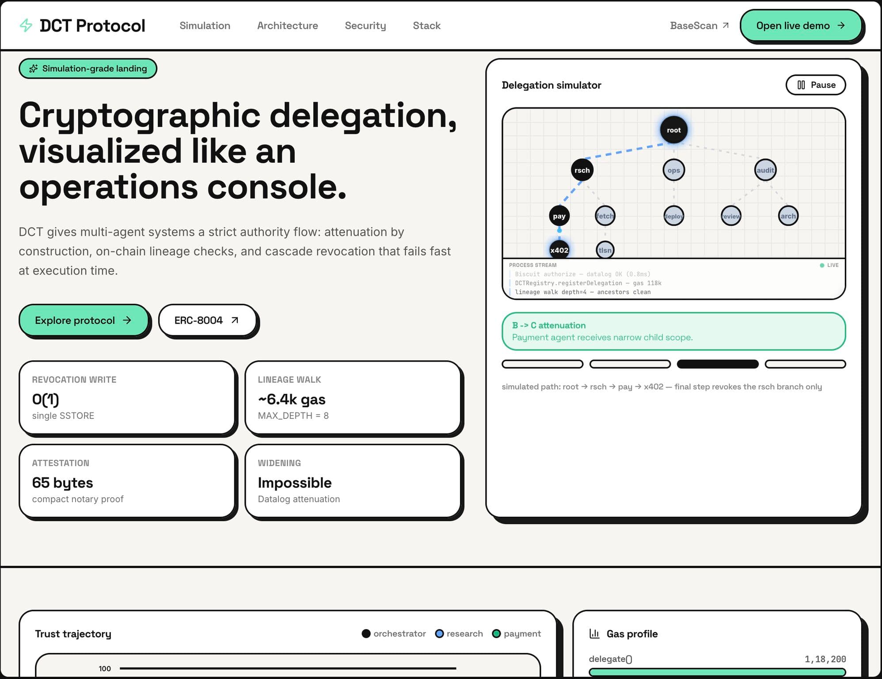Image resolution: width=882 pixels, height=679 pixels.
Task: Click the B -> C attenuation info card
Action: pyautogui.click(x=673, y=331)
